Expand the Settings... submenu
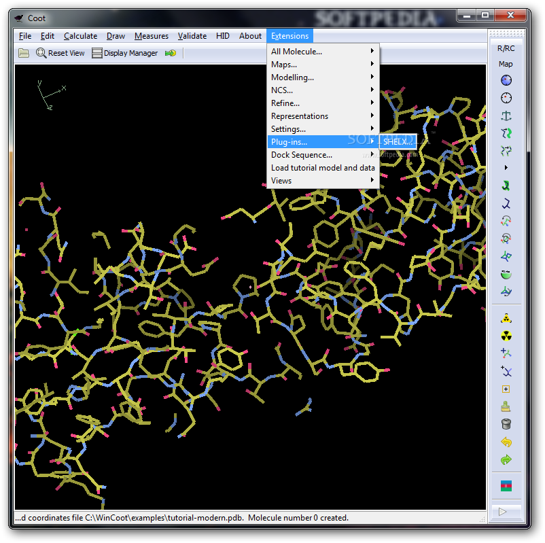This screenshot has height=543, width=545. tap(323, 128)
